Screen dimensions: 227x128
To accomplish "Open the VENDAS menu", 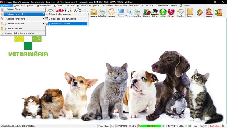I will tap(97, 5).
